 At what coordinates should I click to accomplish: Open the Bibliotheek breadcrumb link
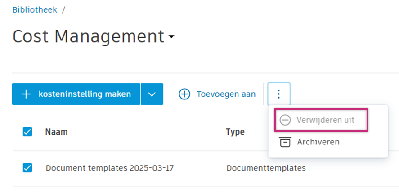coord(35,9)
